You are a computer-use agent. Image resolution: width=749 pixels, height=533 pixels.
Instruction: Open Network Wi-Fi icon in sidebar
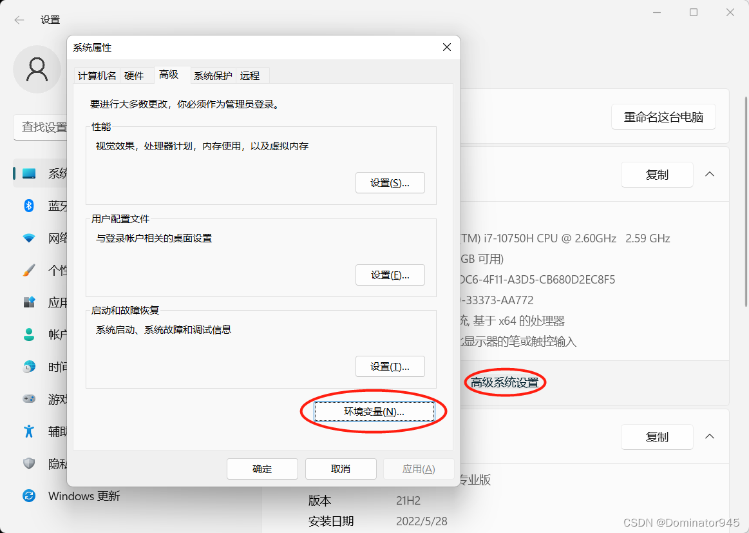point(29,238)
